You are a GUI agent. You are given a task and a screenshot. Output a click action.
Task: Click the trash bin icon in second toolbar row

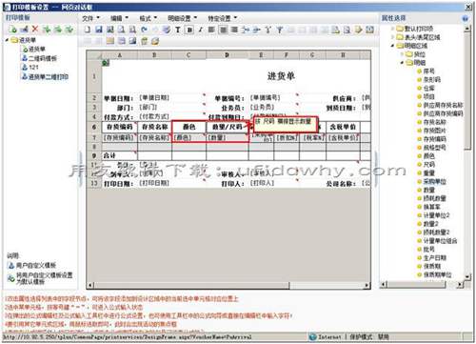145,41
